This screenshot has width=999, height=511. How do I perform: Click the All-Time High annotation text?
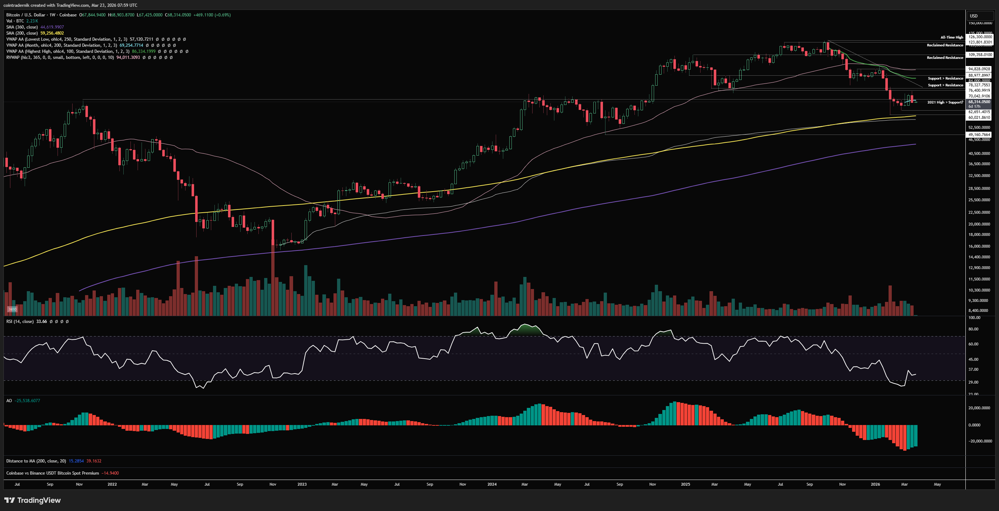[951, 37]
